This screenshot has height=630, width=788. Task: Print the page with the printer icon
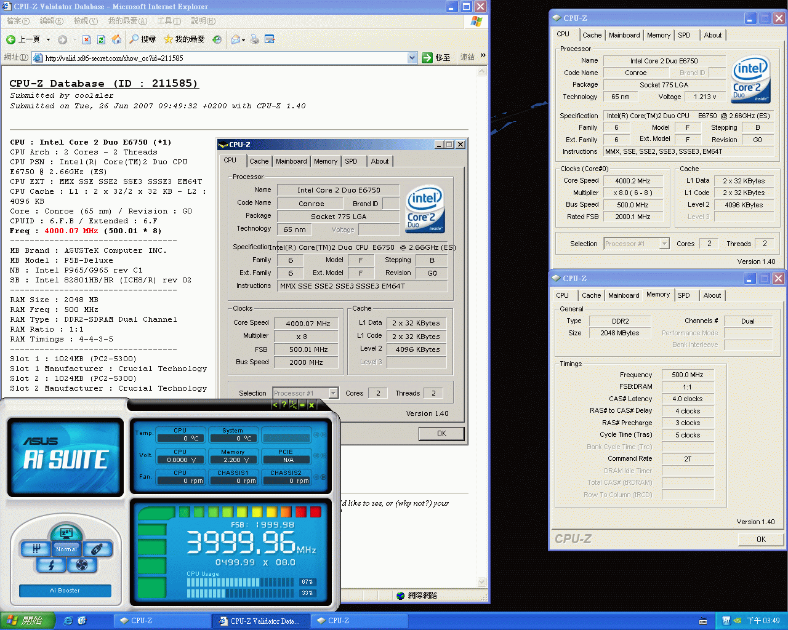click(x=254, y=39)
